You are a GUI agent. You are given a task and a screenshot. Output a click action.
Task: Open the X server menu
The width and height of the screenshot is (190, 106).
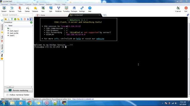[x=28, y=4]
